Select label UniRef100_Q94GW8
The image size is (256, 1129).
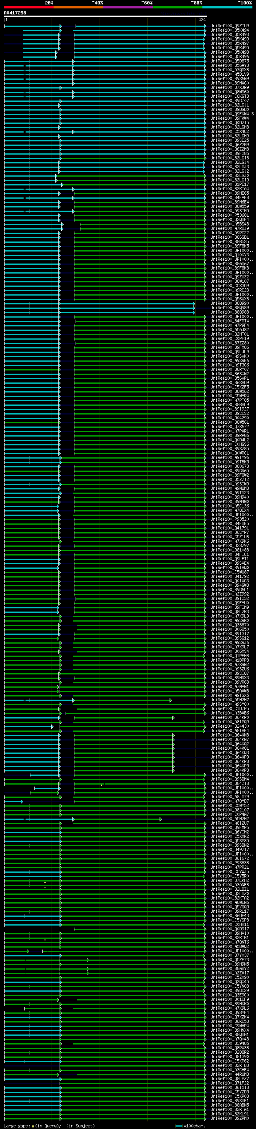pyautogui.click(x=230, y=585)
